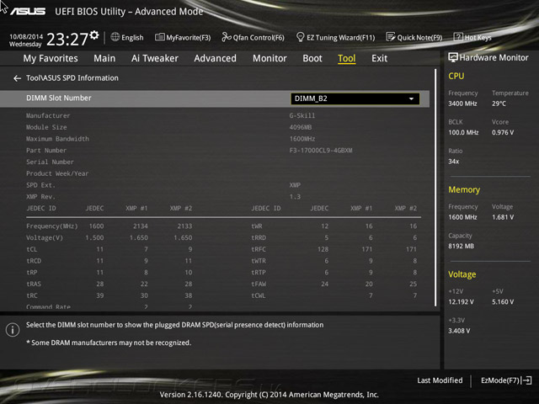Show Hot Keys list
The width and height of the screenshot is (539, 404).
point(472,37)
